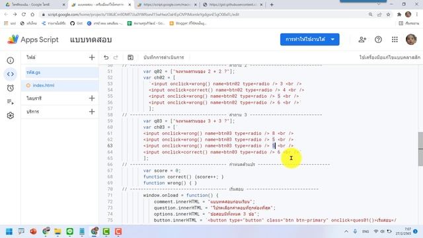Click 'var score = 0;' code line
The height and width of the screenshot is (238, 423).
pos(162,171)
